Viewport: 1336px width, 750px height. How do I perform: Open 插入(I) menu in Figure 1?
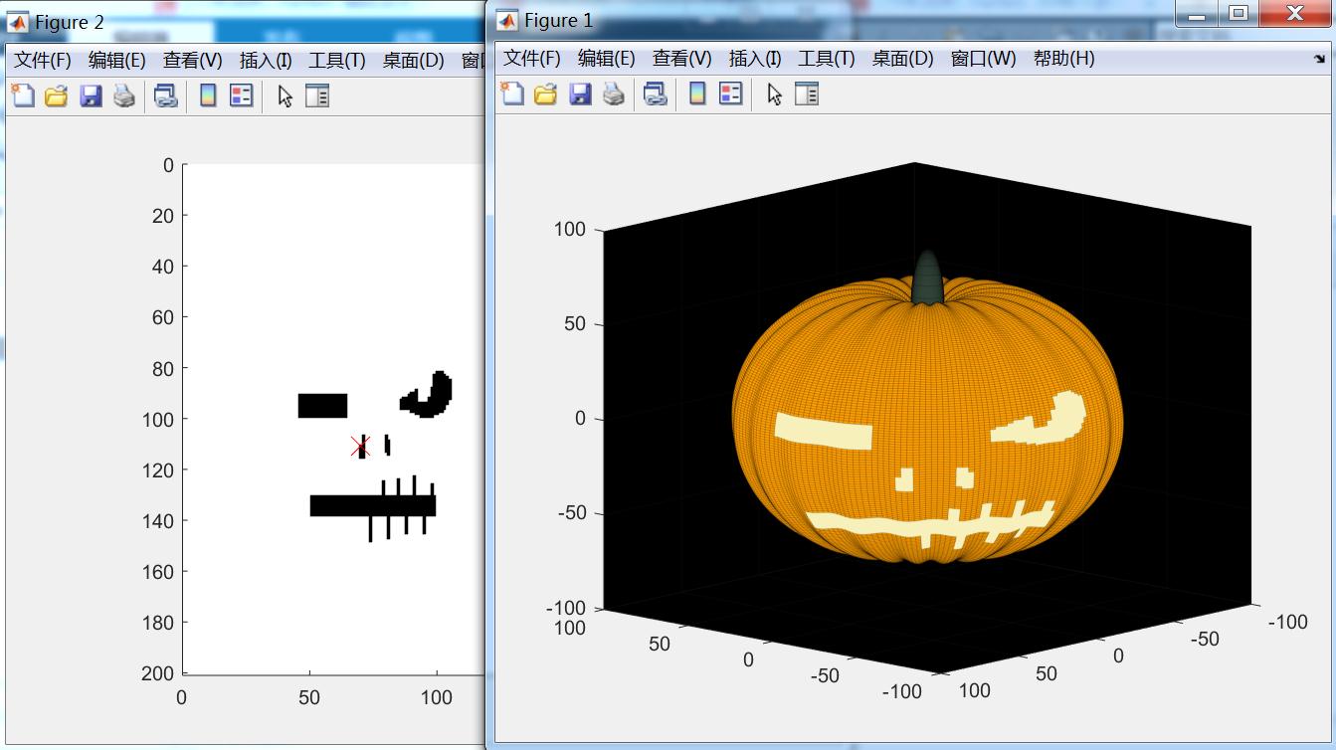[755, 59]
